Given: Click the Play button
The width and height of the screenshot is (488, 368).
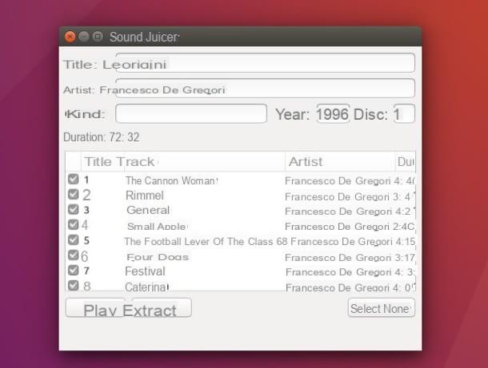Looking at the screenshot, I should [95, 308].
